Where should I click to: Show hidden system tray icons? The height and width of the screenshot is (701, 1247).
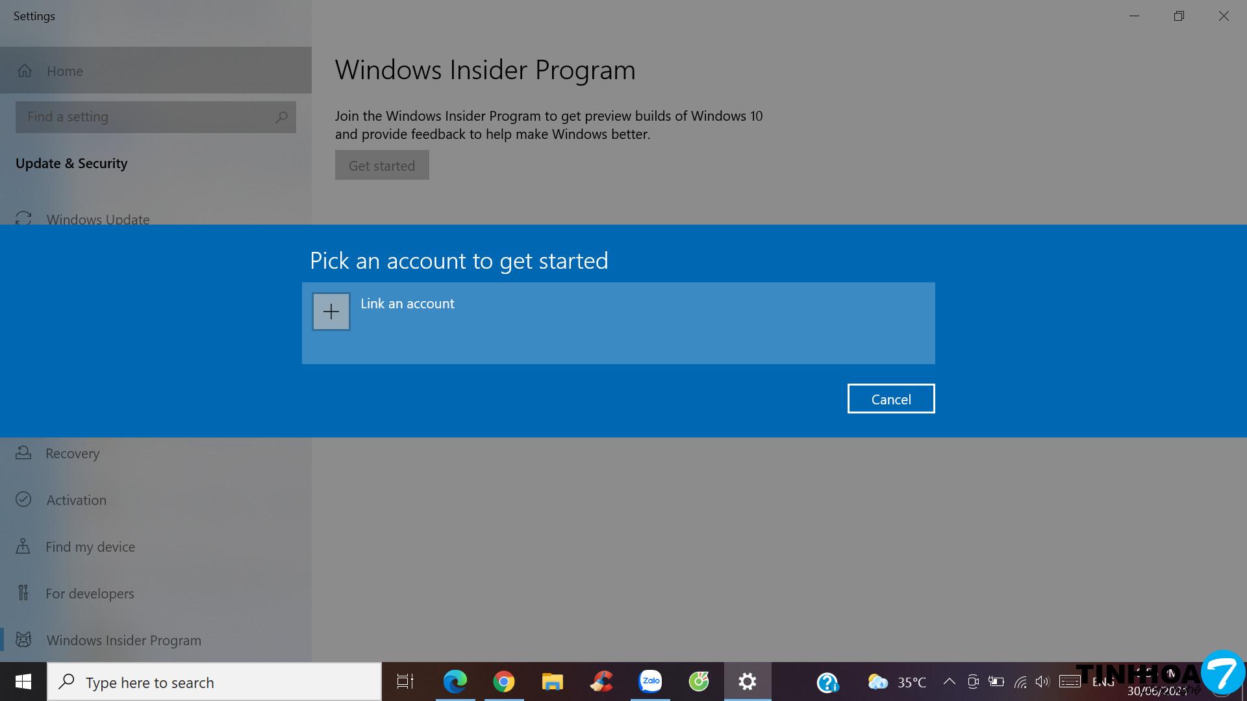point(949,682)
